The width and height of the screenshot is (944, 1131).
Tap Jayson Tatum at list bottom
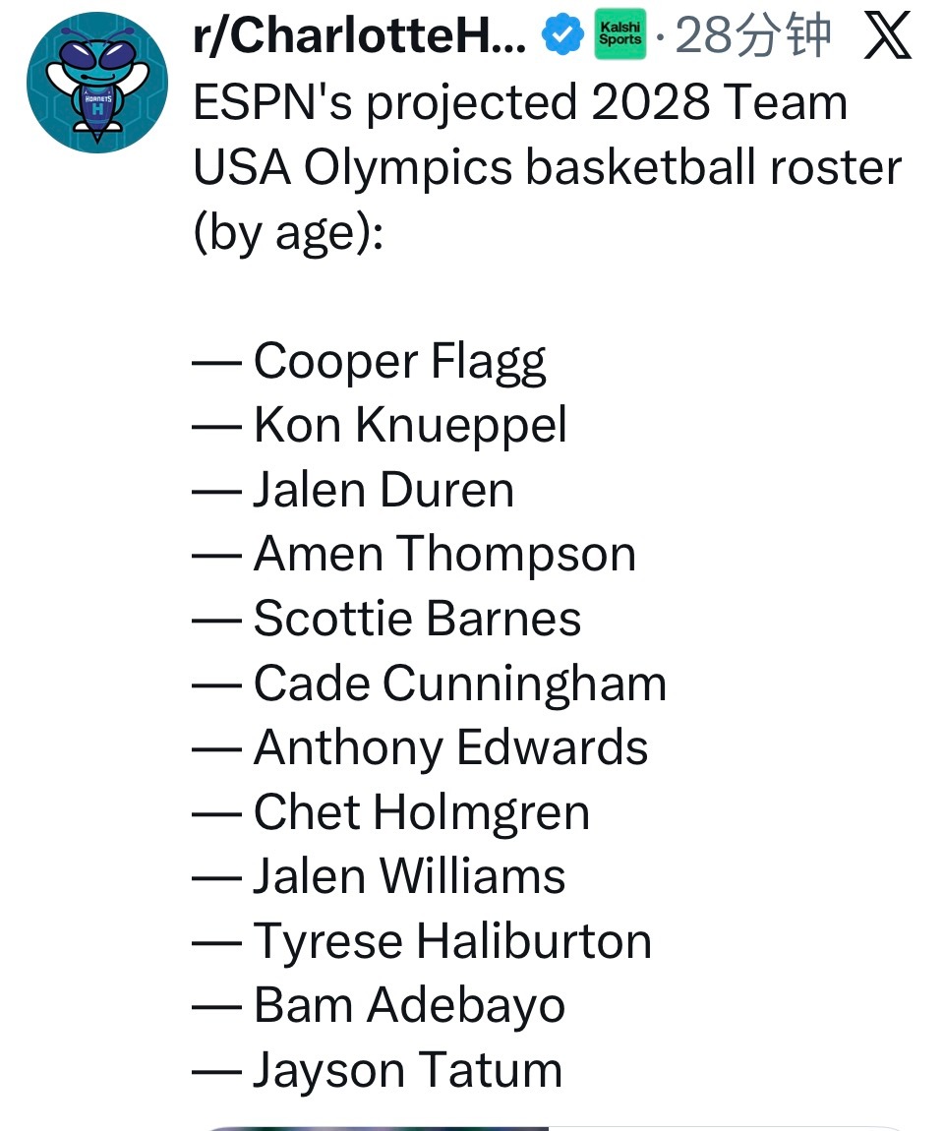(x=407, y=1070)
